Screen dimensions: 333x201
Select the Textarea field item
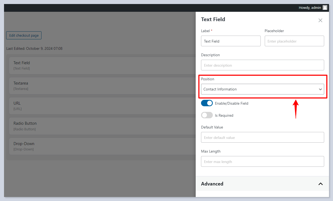(x=102, y=86)
